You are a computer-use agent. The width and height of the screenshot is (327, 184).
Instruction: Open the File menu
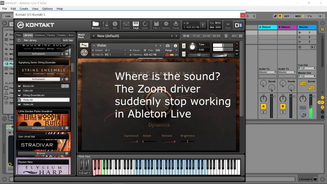[x=5, y=9]
